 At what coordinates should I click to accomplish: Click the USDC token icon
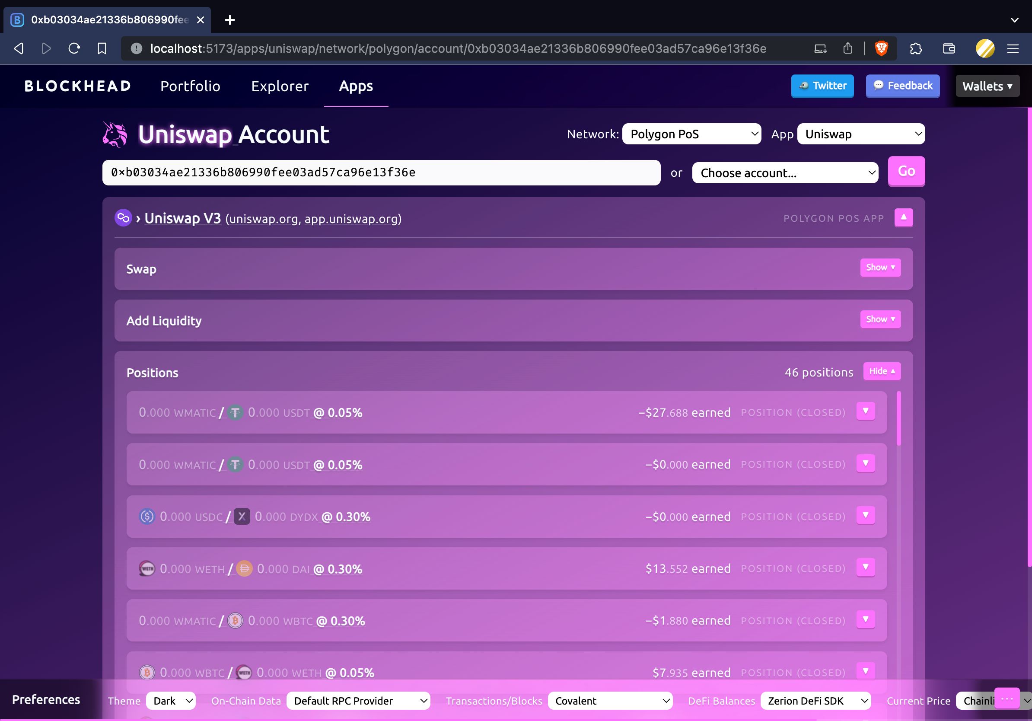pos(147,517)
